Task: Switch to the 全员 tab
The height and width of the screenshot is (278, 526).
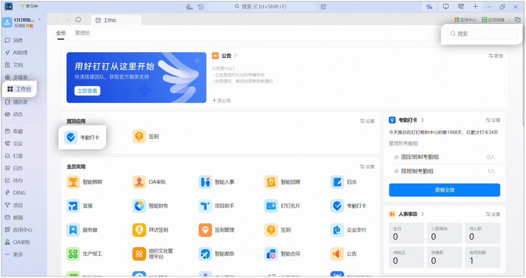Action: [61, 33]
